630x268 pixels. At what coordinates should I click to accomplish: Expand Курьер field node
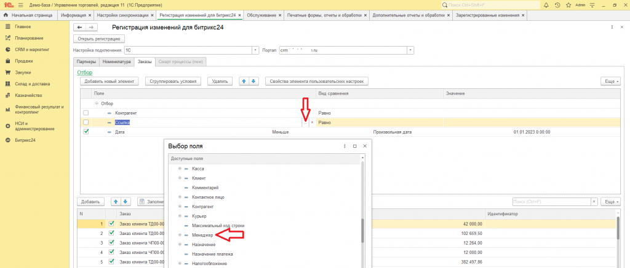[180, 216]
